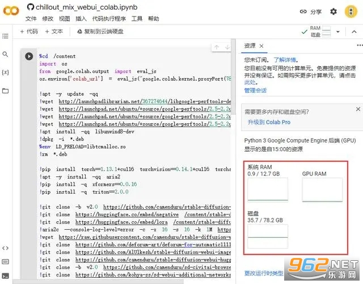Click the share link icon
The height and width of the screenshot is (284, 363).
coord(303,11)
